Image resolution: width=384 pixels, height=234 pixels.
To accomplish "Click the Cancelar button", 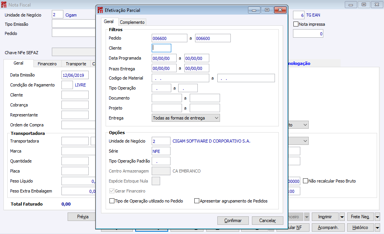I will (x=267, y=221).
